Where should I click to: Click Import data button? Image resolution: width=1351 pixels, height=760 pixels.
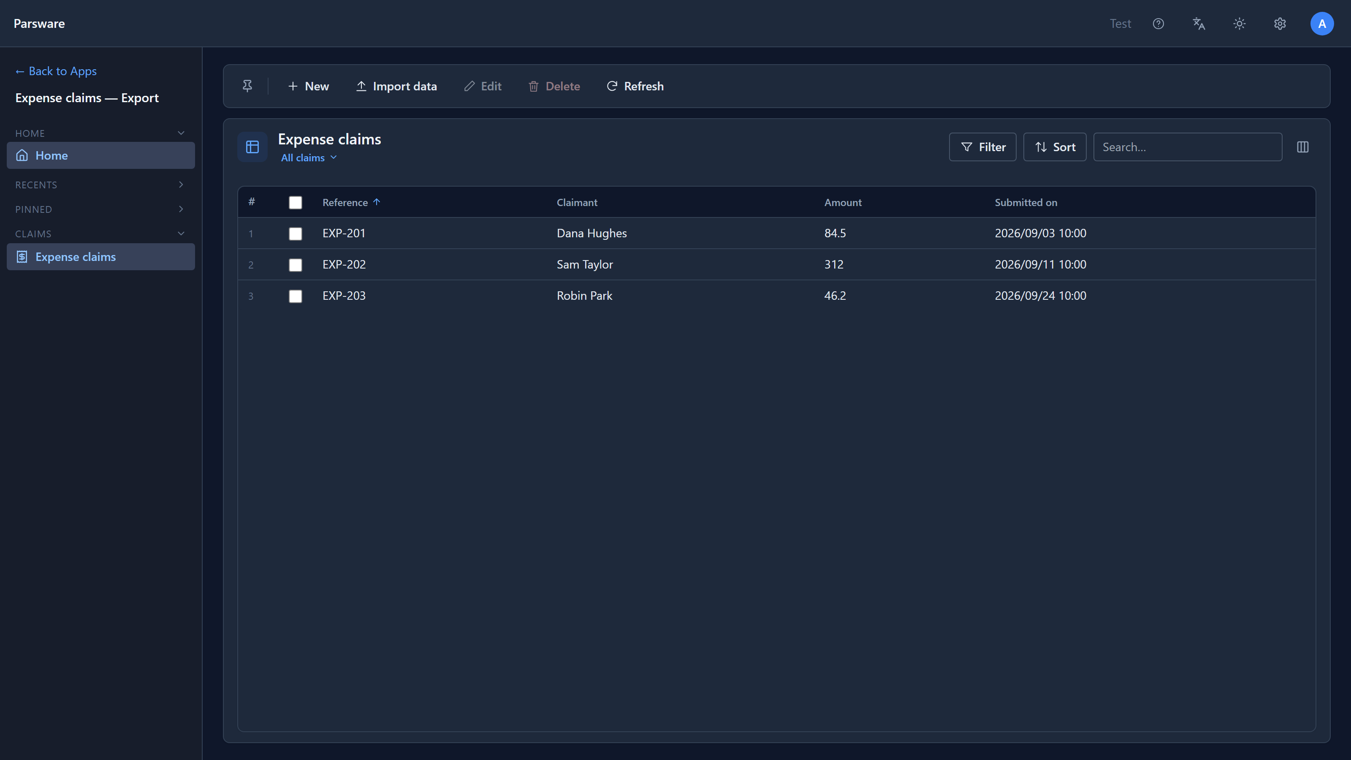coord(396,86)
